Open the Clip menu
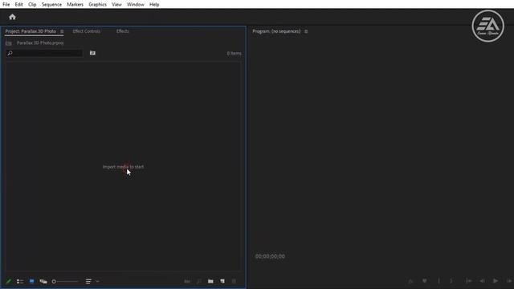 pos(32,5)
